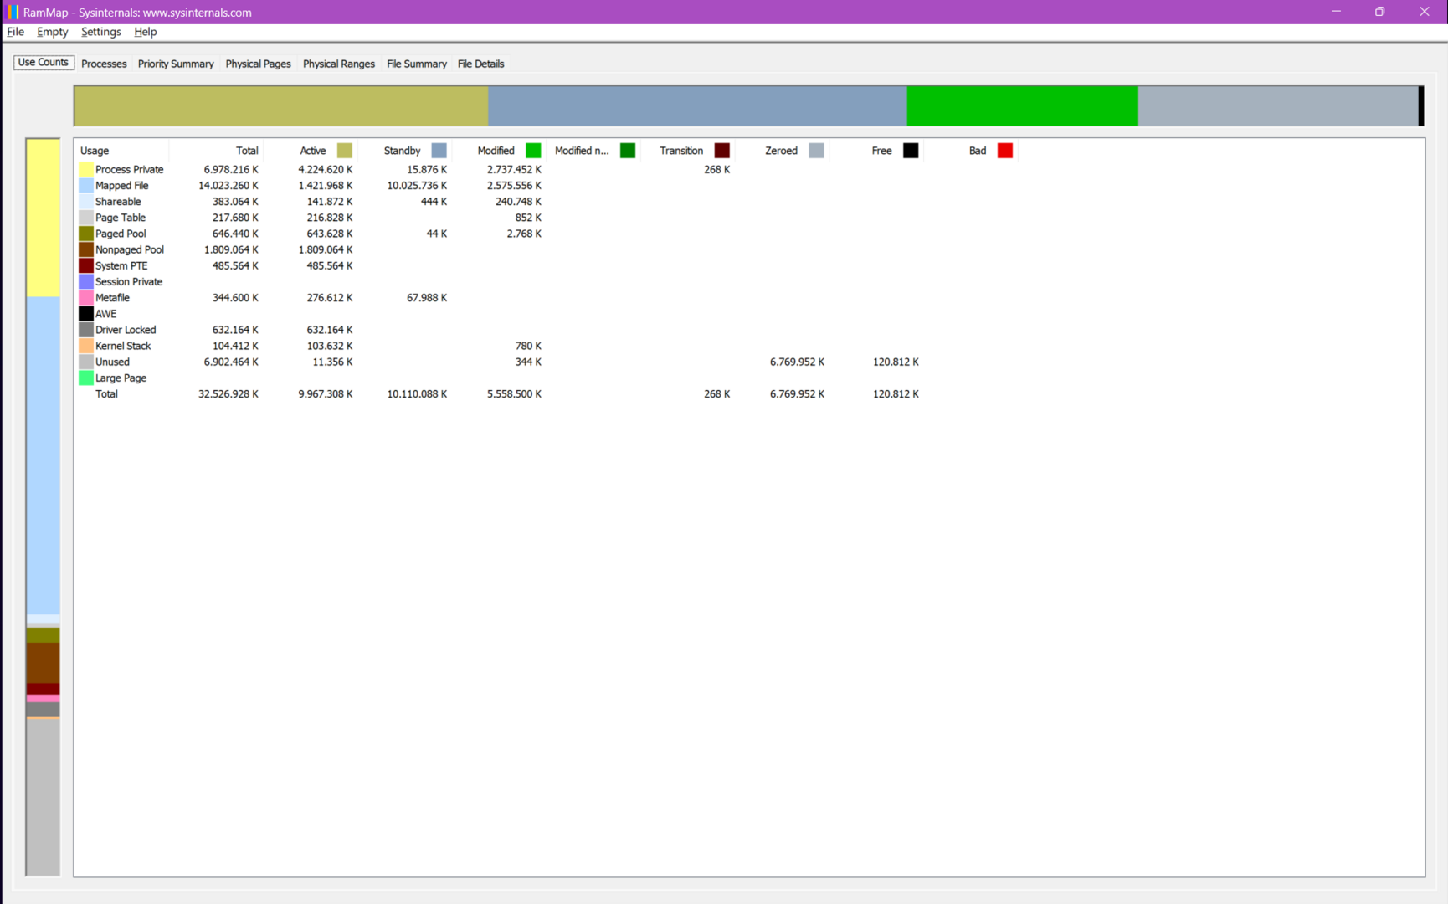Click Standby total value 10.110.088 K
Screen dimensions: 1448x904
click(417, 394)
